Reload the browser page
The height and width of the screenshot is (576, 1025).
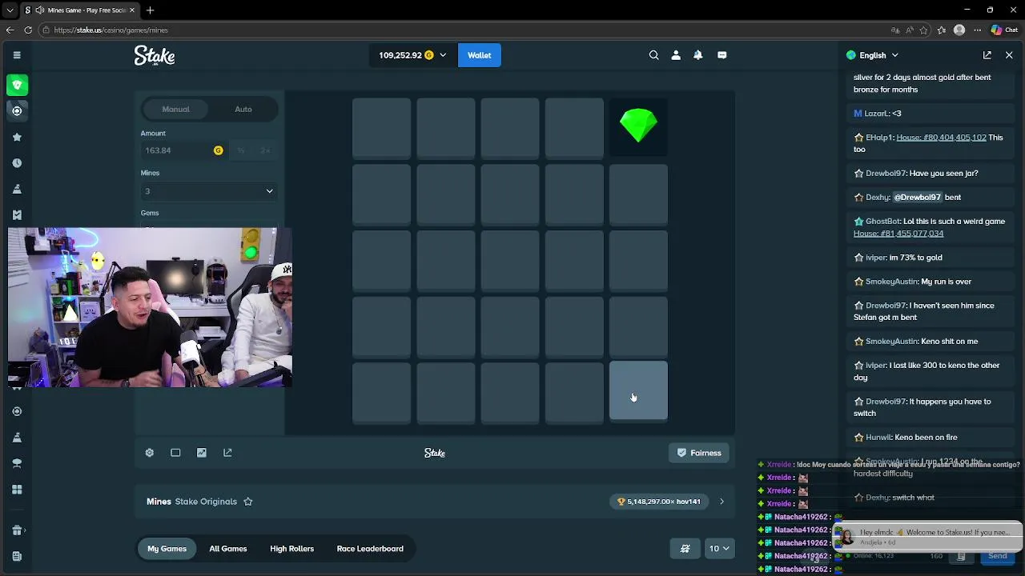pyautogui.click(x=28, y=30)
